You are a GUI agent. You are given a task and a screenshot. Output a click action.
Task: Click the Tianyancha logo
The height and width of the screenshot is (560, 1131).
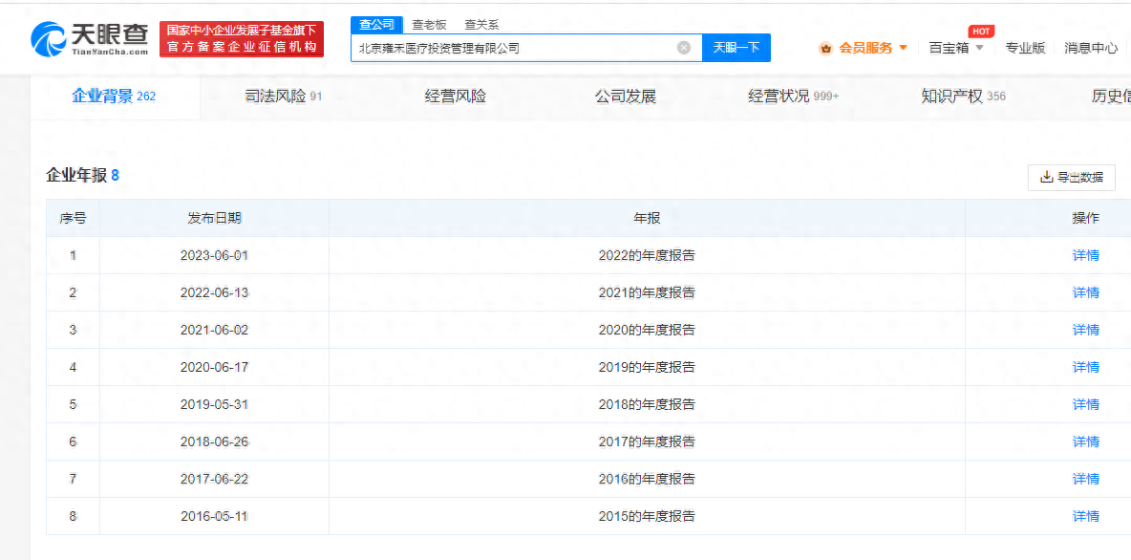90,39
